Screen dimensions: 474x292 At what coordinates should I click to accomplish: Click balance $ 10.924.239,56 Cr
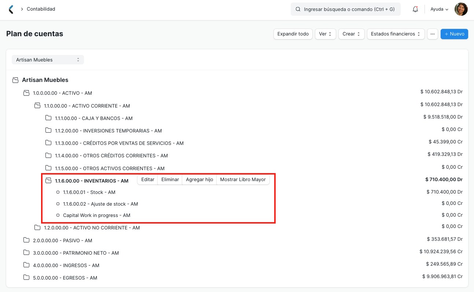click(x=441, y=251)
